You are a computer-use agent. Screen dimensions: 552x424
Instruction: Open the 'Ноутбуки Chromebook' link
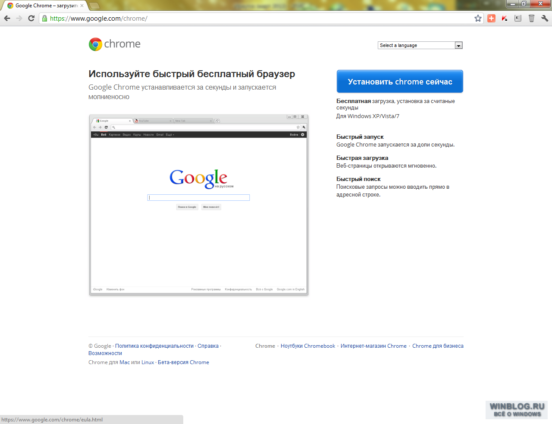308,346
